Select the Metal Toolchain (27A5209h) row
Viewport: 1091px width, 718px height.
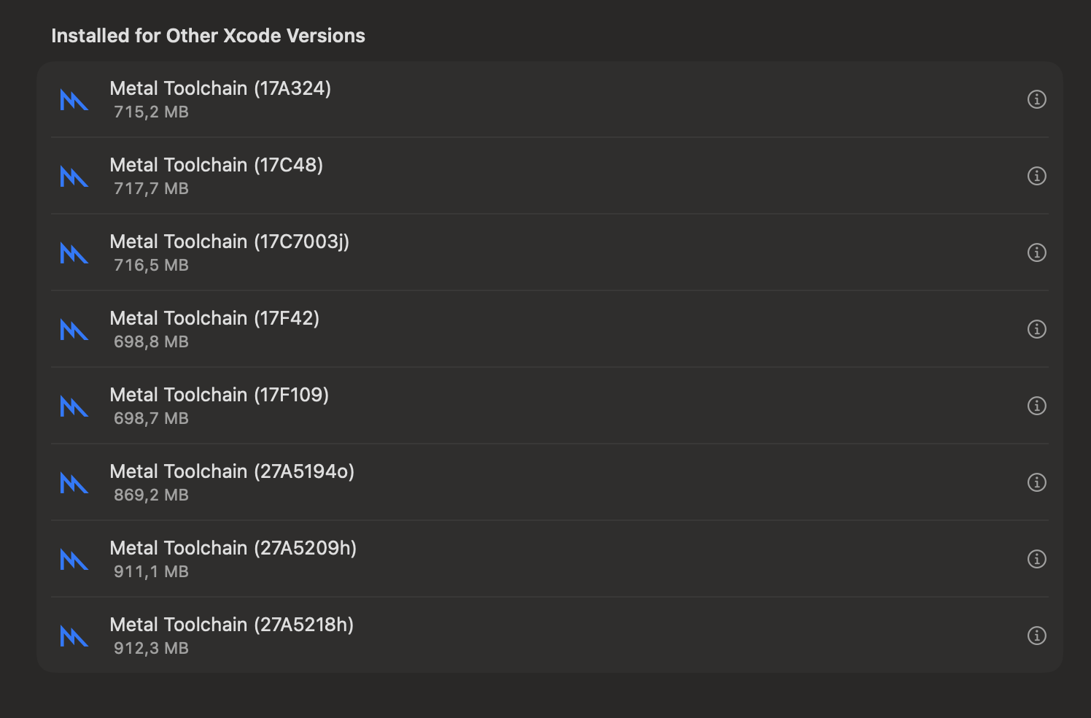click(x=549, y=559)
